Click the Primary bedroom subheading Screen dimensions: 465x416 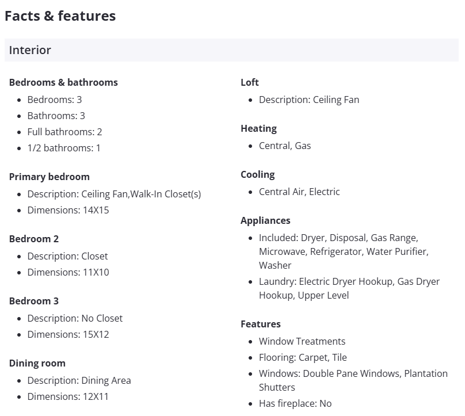click(x=49, y=177)
